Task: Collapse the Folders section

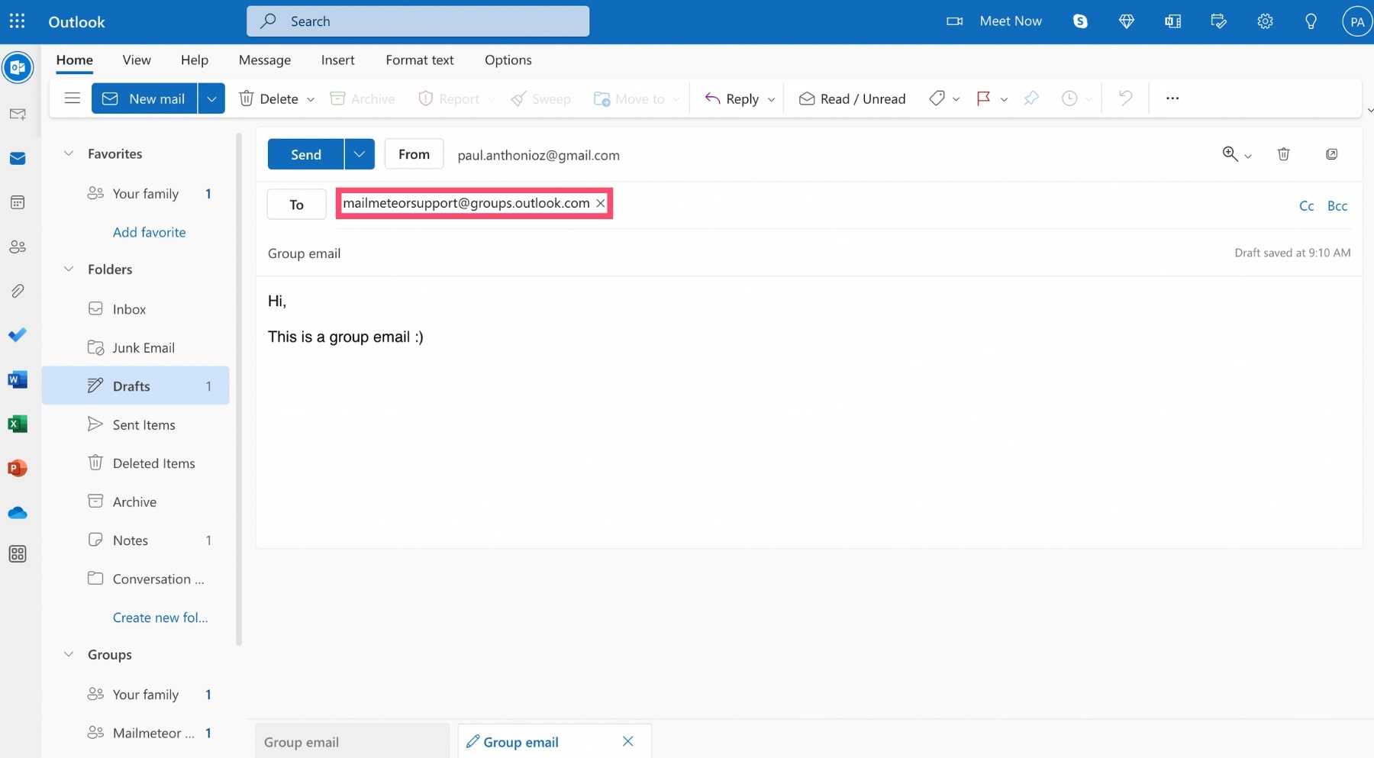Action: [x=69, y=269]
